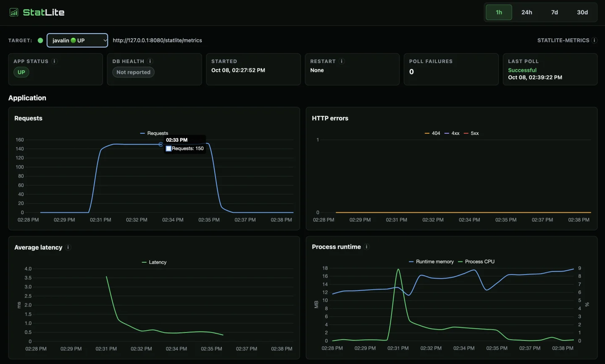Click the UP app status badge
605x364 pixels.
pos(21,72)
